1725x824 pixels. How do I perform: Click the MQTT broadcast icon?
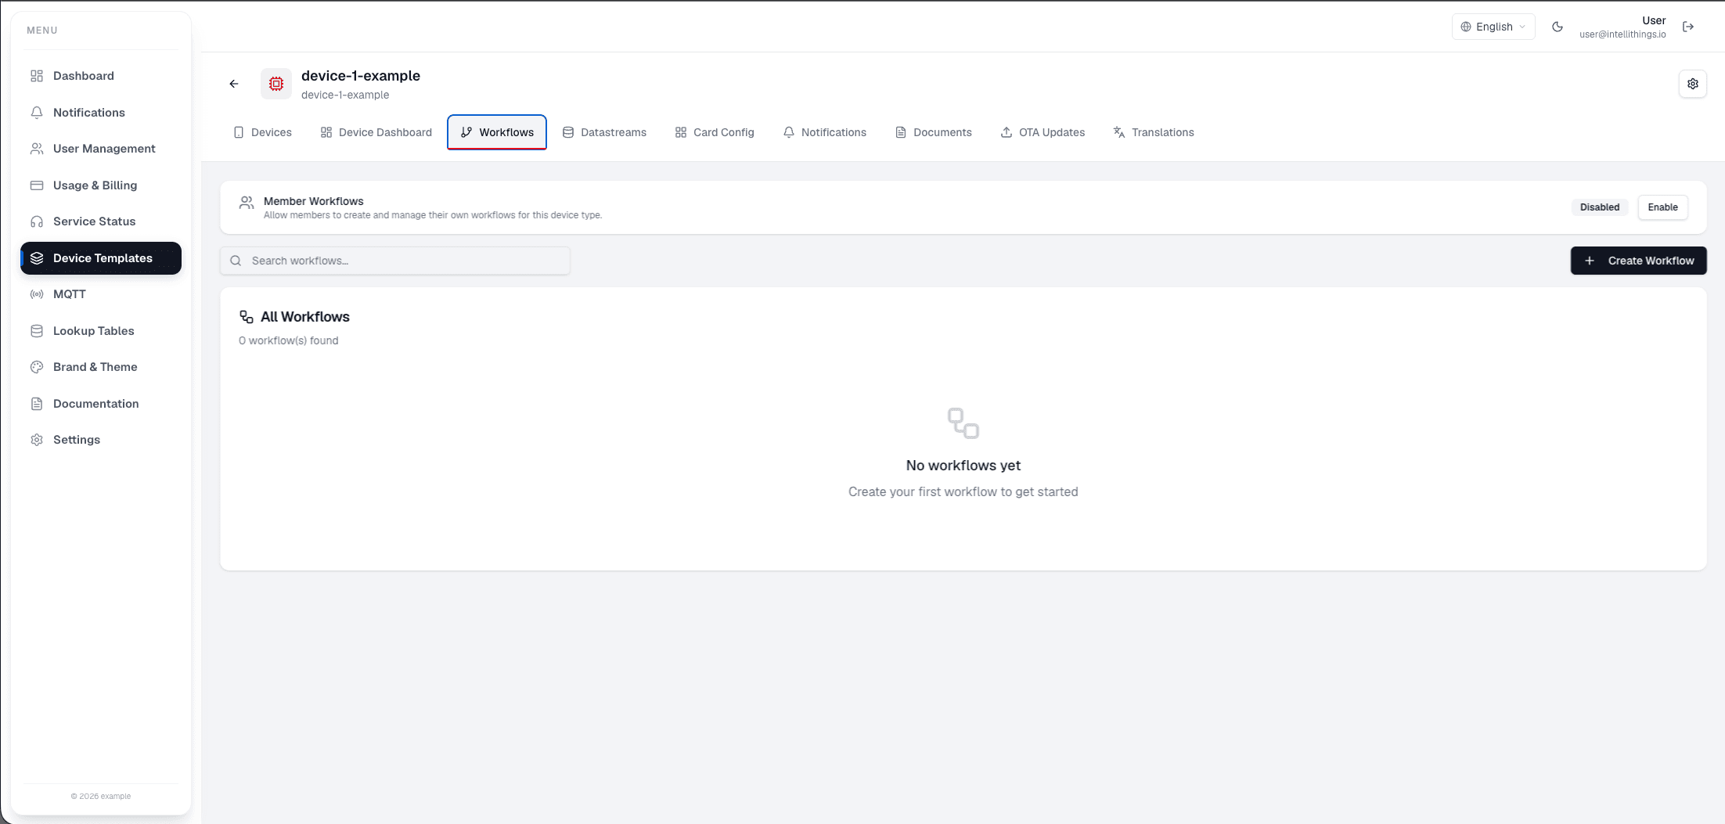pyautogui.click(x=37, y=294)
